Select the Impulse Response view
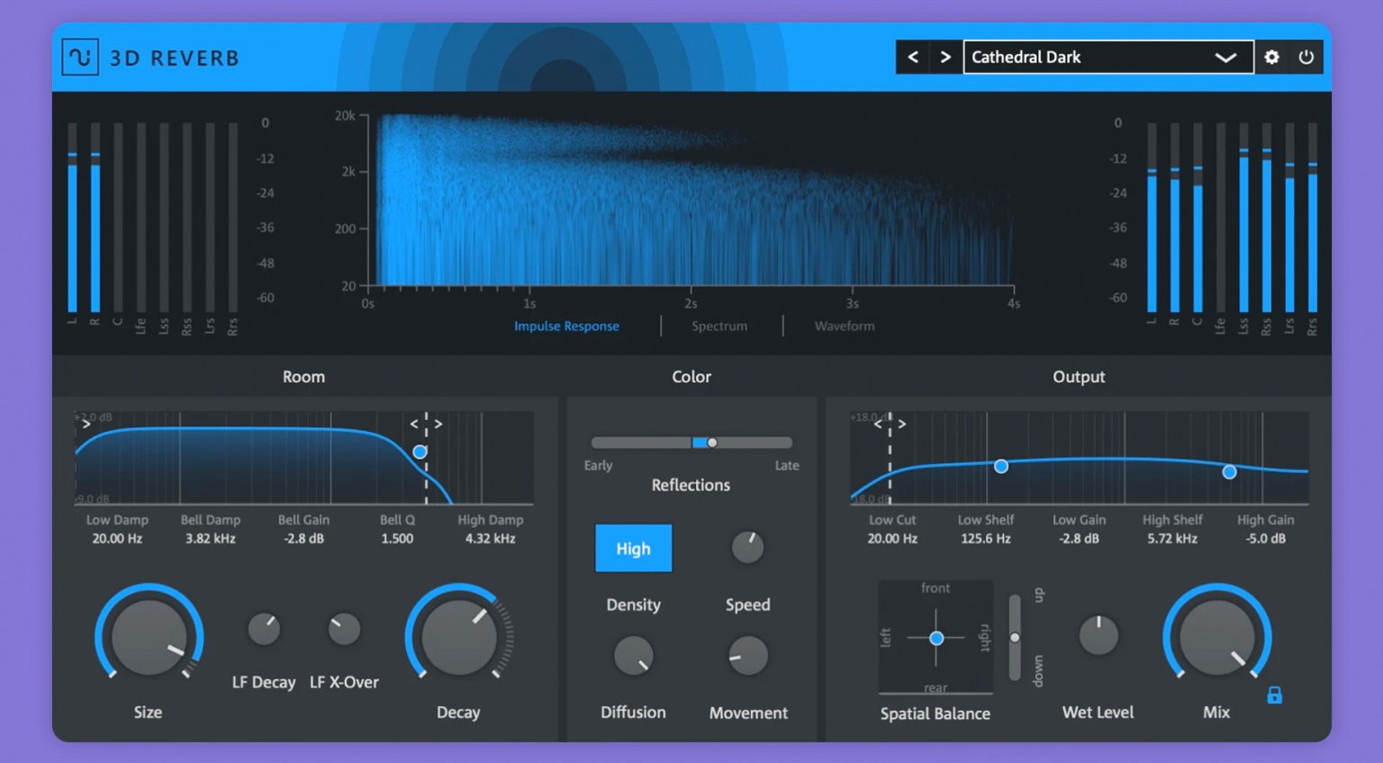Image resolution: width=1383 pixels, height=763 pixels. pos(566,326)
